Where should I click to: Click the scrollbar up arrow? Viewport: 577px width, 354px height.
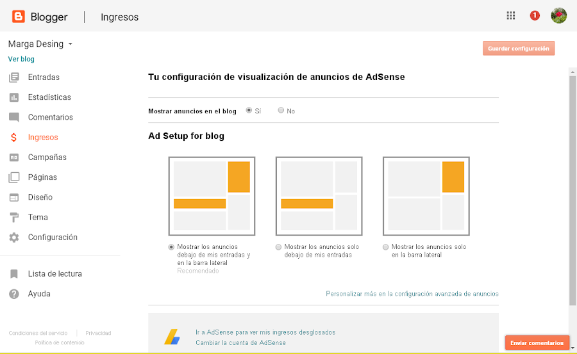[x=573, y=71]
